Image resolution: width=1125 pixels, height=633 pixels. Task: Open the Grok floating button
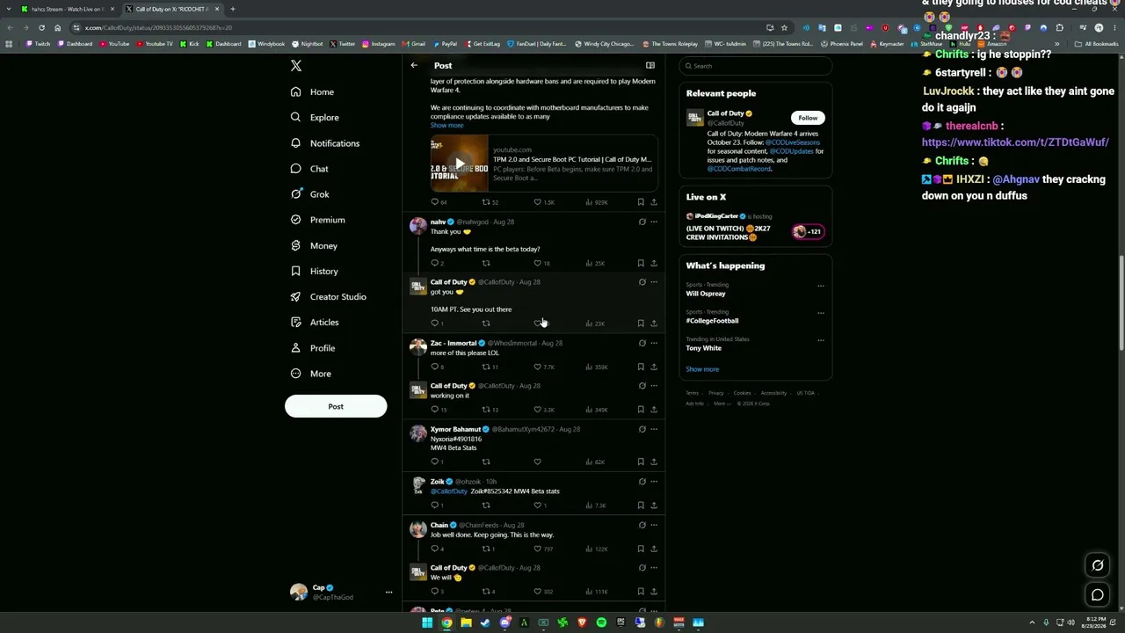(x=1098, y=565)
